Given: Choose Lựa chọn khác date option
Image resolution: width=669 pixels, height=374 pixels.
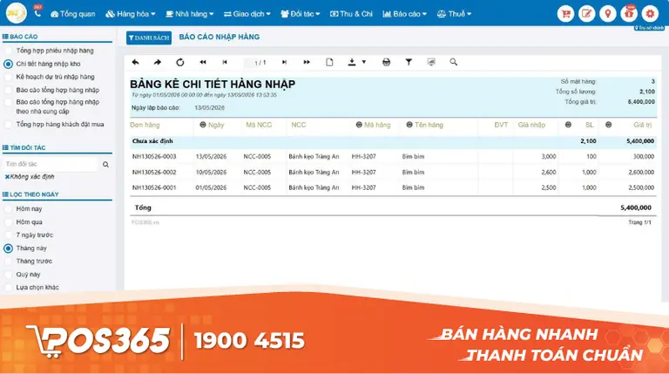Looking at the screenshot, I should click(x=32, y=288).
